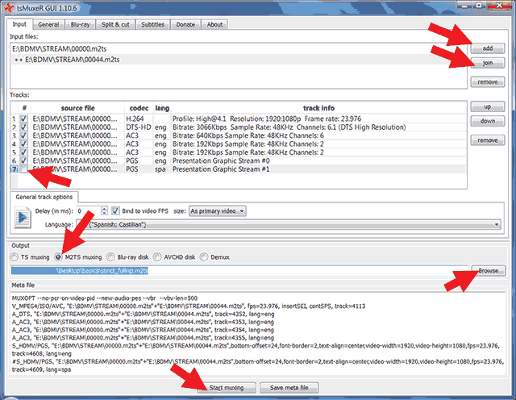Click the tsMuxeR app icon in title bar
The height and width of the screenshot is (400, 516).
click(9, 7)
